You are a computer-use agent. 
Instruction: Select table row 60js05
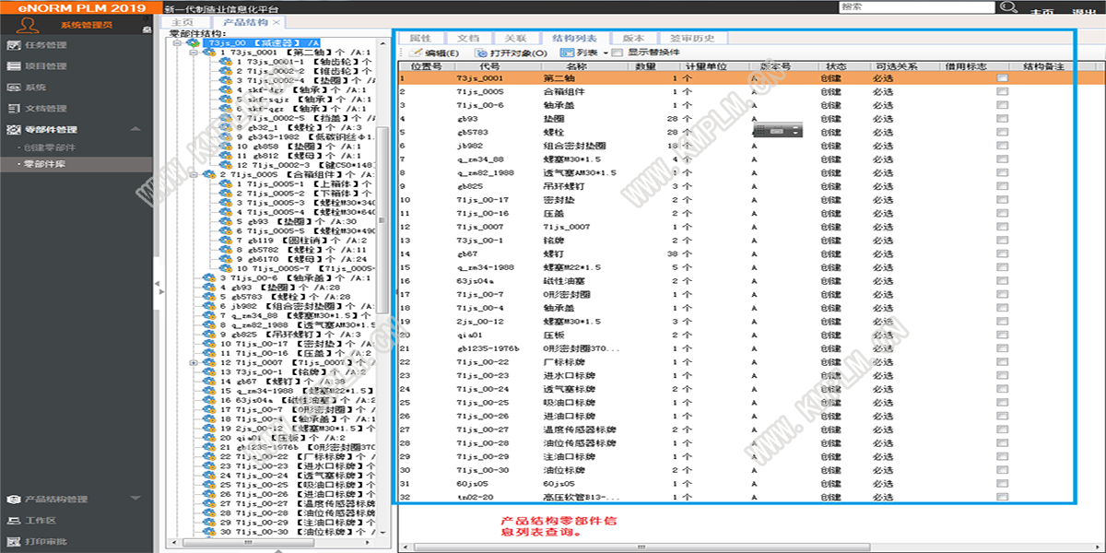[735, 483]
